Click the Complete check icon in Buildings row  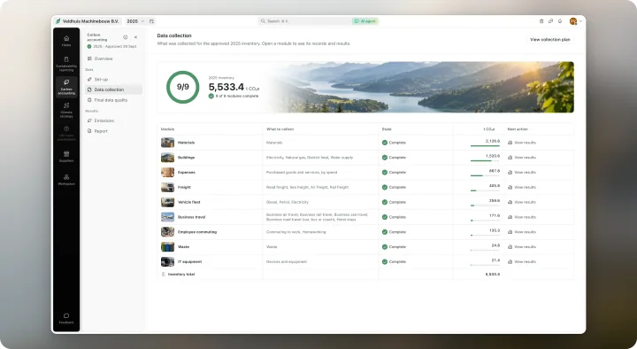pos(384,158)
